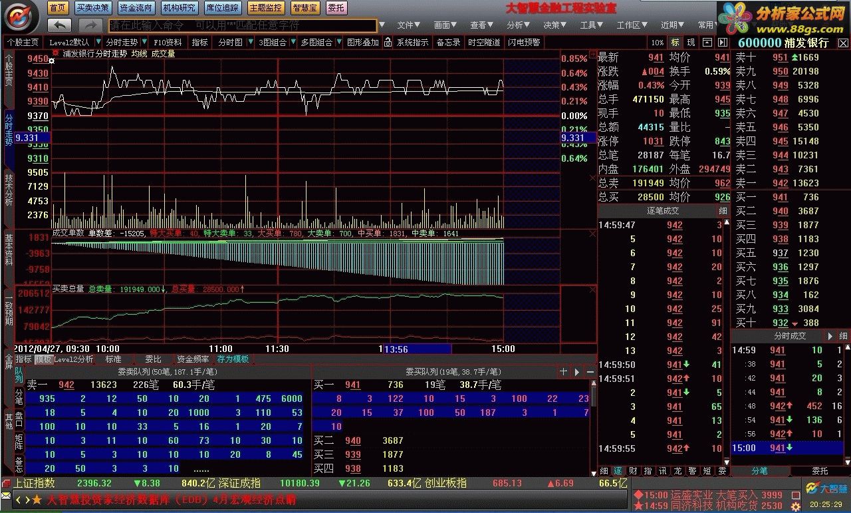Click the 细 button next to 逐笔成交
The image size is (851, 513).
[723, 210]
